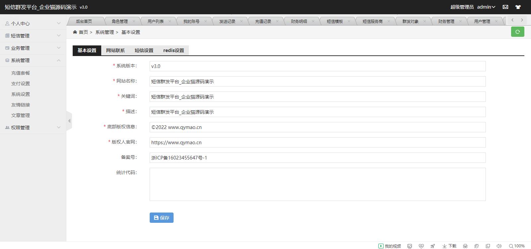Click the 统计代码 text area
Viewport: 531px width, 249px height.
coord(317,184)
